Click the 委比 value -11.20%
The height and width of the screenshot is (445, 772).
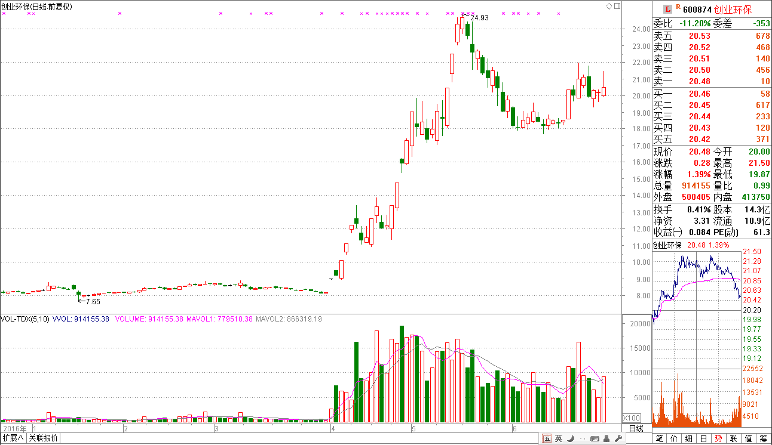(x=696, y=23)
